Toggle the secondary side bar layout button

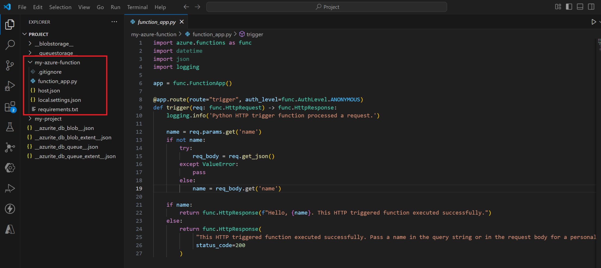click(591, 7)
